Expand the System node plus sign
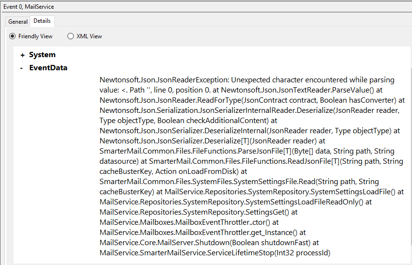Image resolution: width=412 pixels, height=265 pixels. pyautogui.click(x=22, y=55)
